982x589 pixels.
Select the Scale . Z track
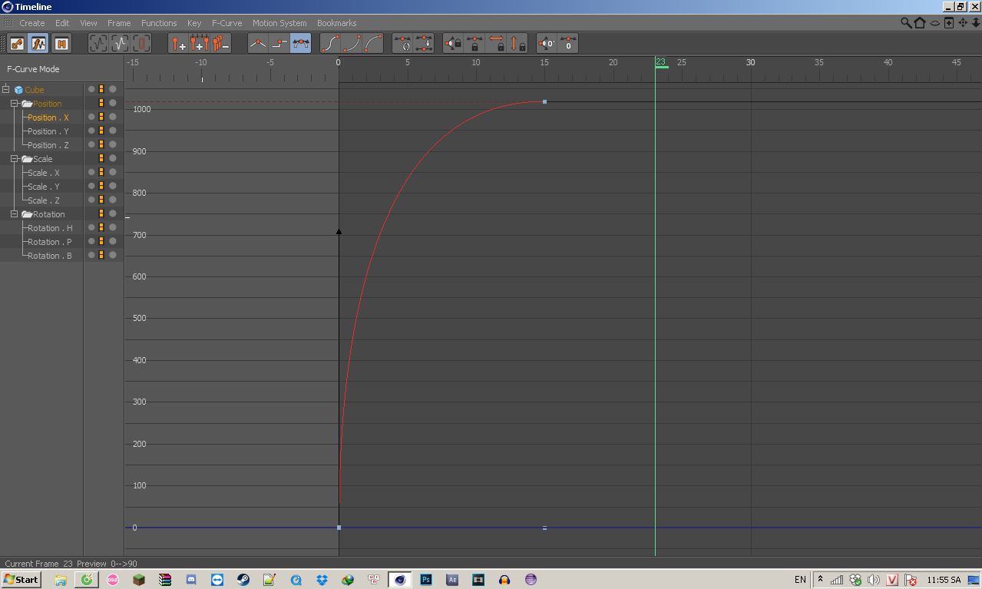pyautogui.click(x=43, y=200)
